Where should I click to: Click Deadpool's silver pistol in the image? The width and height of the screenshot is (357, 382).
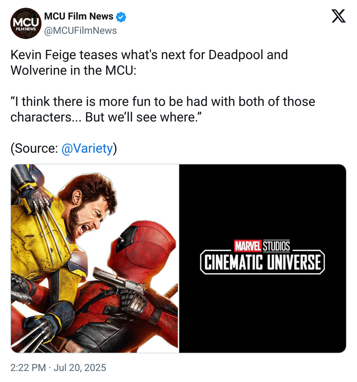(119, 280)
